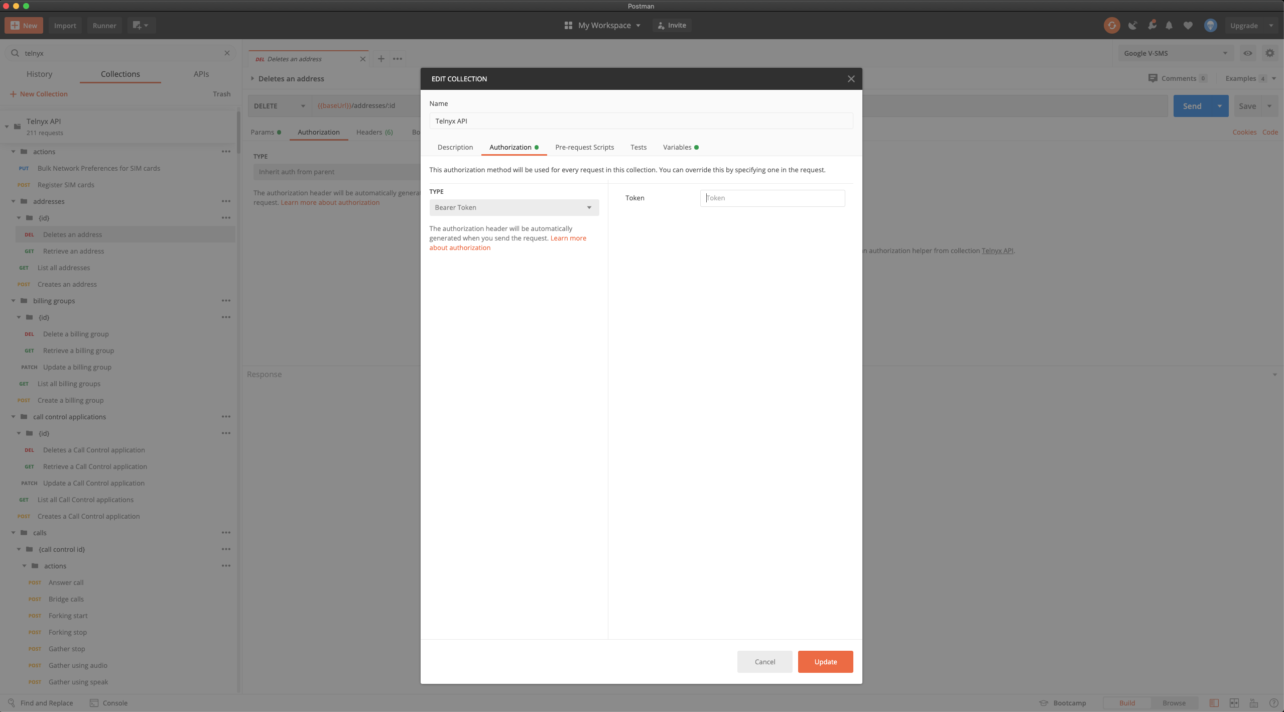Open the Send button dropdown arrow
Viewport: 1284px width, 712px height.
(1220, 106)
